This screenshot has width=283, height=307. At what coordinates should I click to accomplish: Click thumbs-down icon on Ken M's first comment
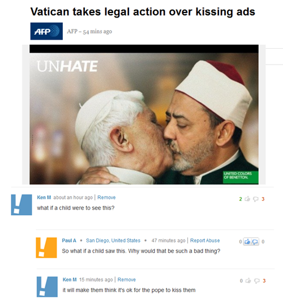pos(256,199)
